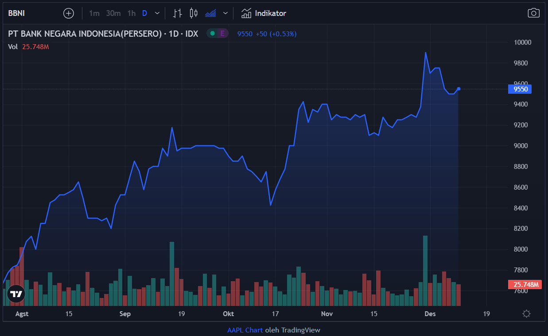Select the candlestick chart style icon

[x=194, y=13]
